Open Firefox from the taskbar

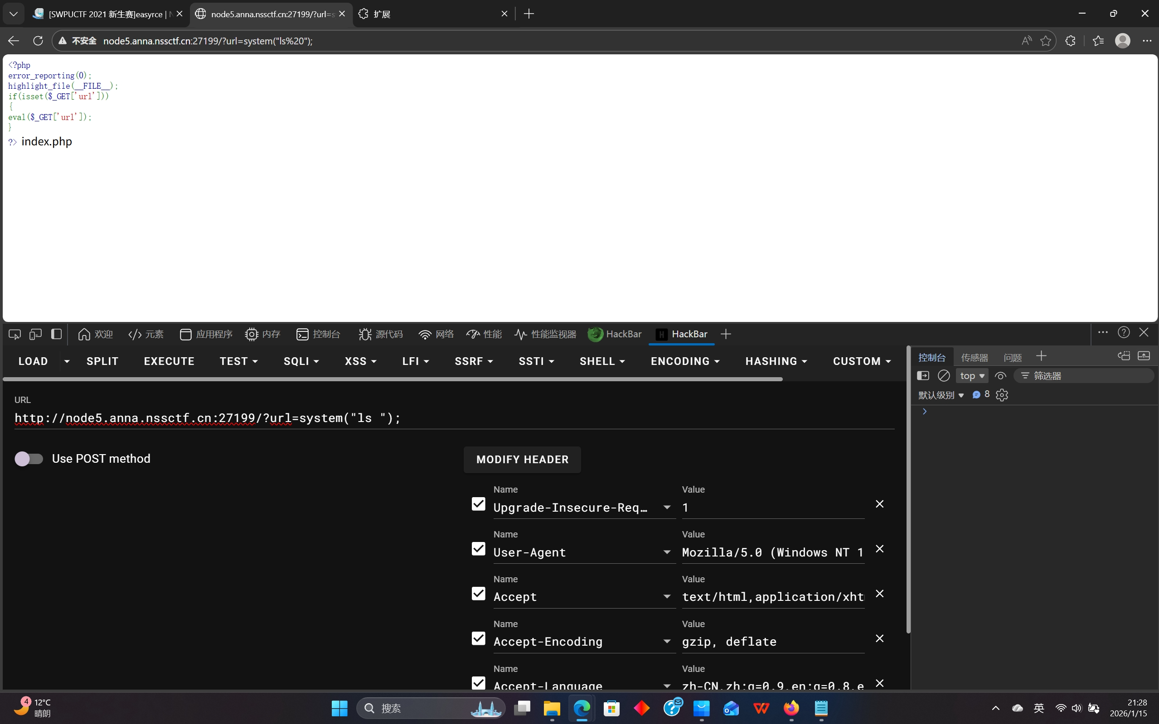pos(791,708)
